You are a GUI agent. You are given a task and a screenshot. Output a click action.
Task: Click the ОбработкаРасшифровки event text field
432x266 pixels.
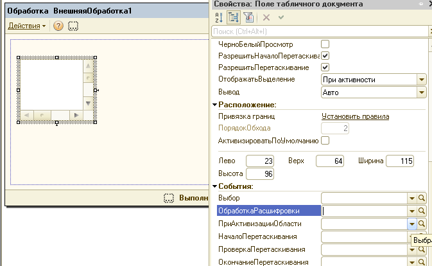tap(364, 211)
